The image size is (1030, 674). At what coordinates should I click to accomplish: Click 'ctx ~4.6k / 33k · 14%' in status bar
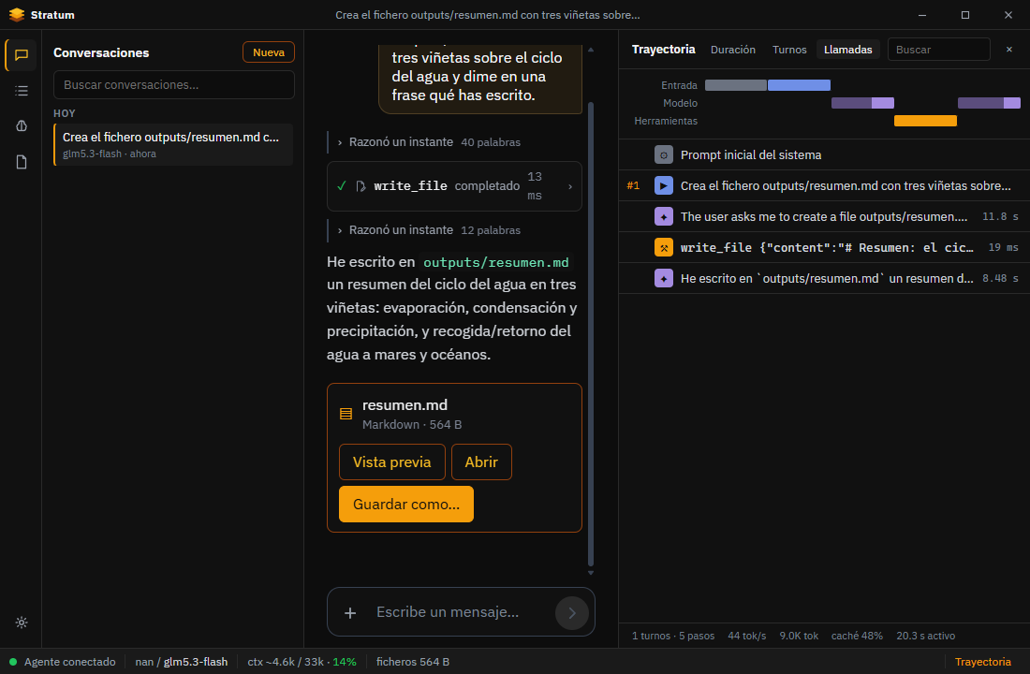(302, 662)
